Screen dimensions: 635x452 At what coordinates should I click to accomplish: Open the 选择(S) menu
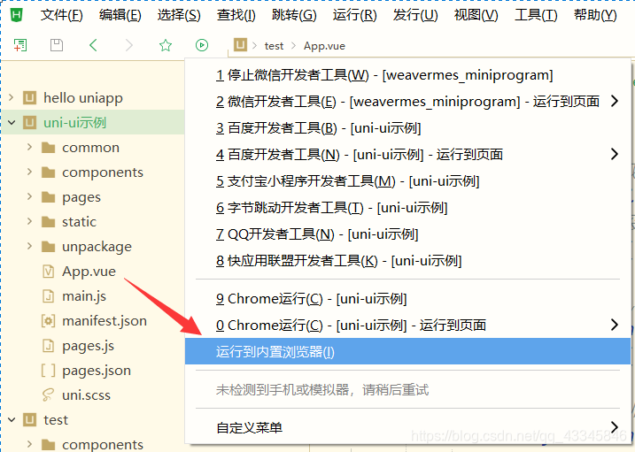point(179,15)
